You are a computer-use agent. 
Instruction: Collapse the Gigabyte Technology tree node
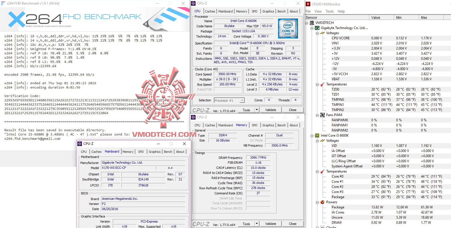312,28
